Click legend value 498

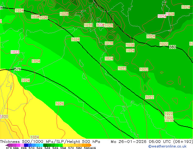point(24,148)
